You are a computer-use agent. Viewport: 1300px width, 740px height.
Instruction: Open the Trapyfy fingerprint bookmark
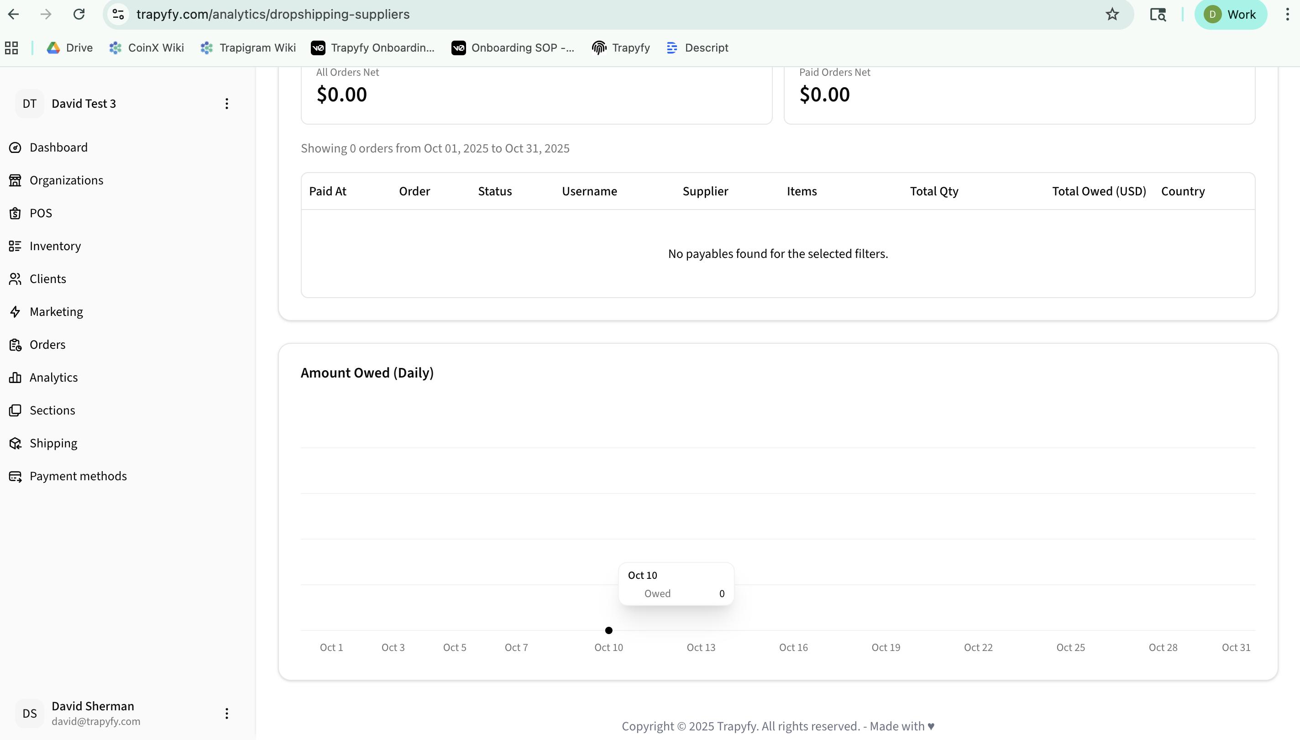click(x=621, y=48)
